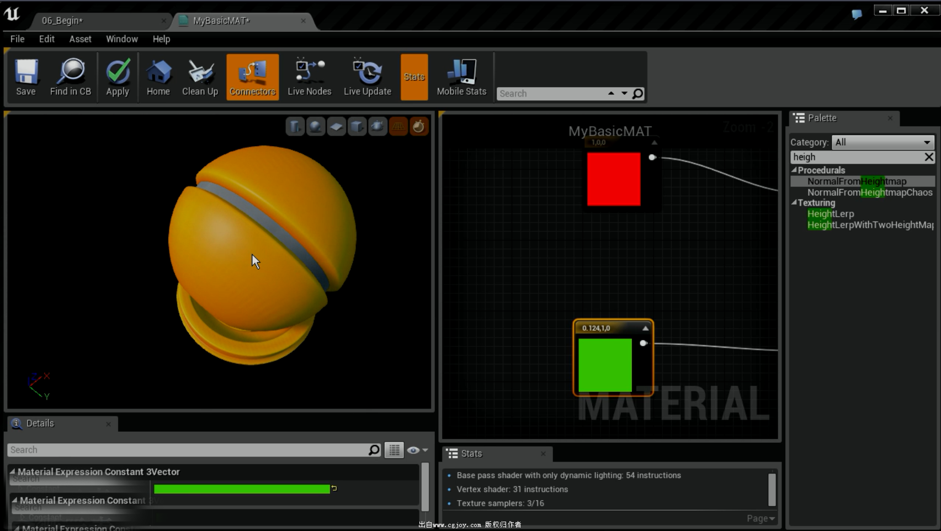
Task: Toggle Mobile Stats in the toolbar
Action: click(x=461, y=77)
